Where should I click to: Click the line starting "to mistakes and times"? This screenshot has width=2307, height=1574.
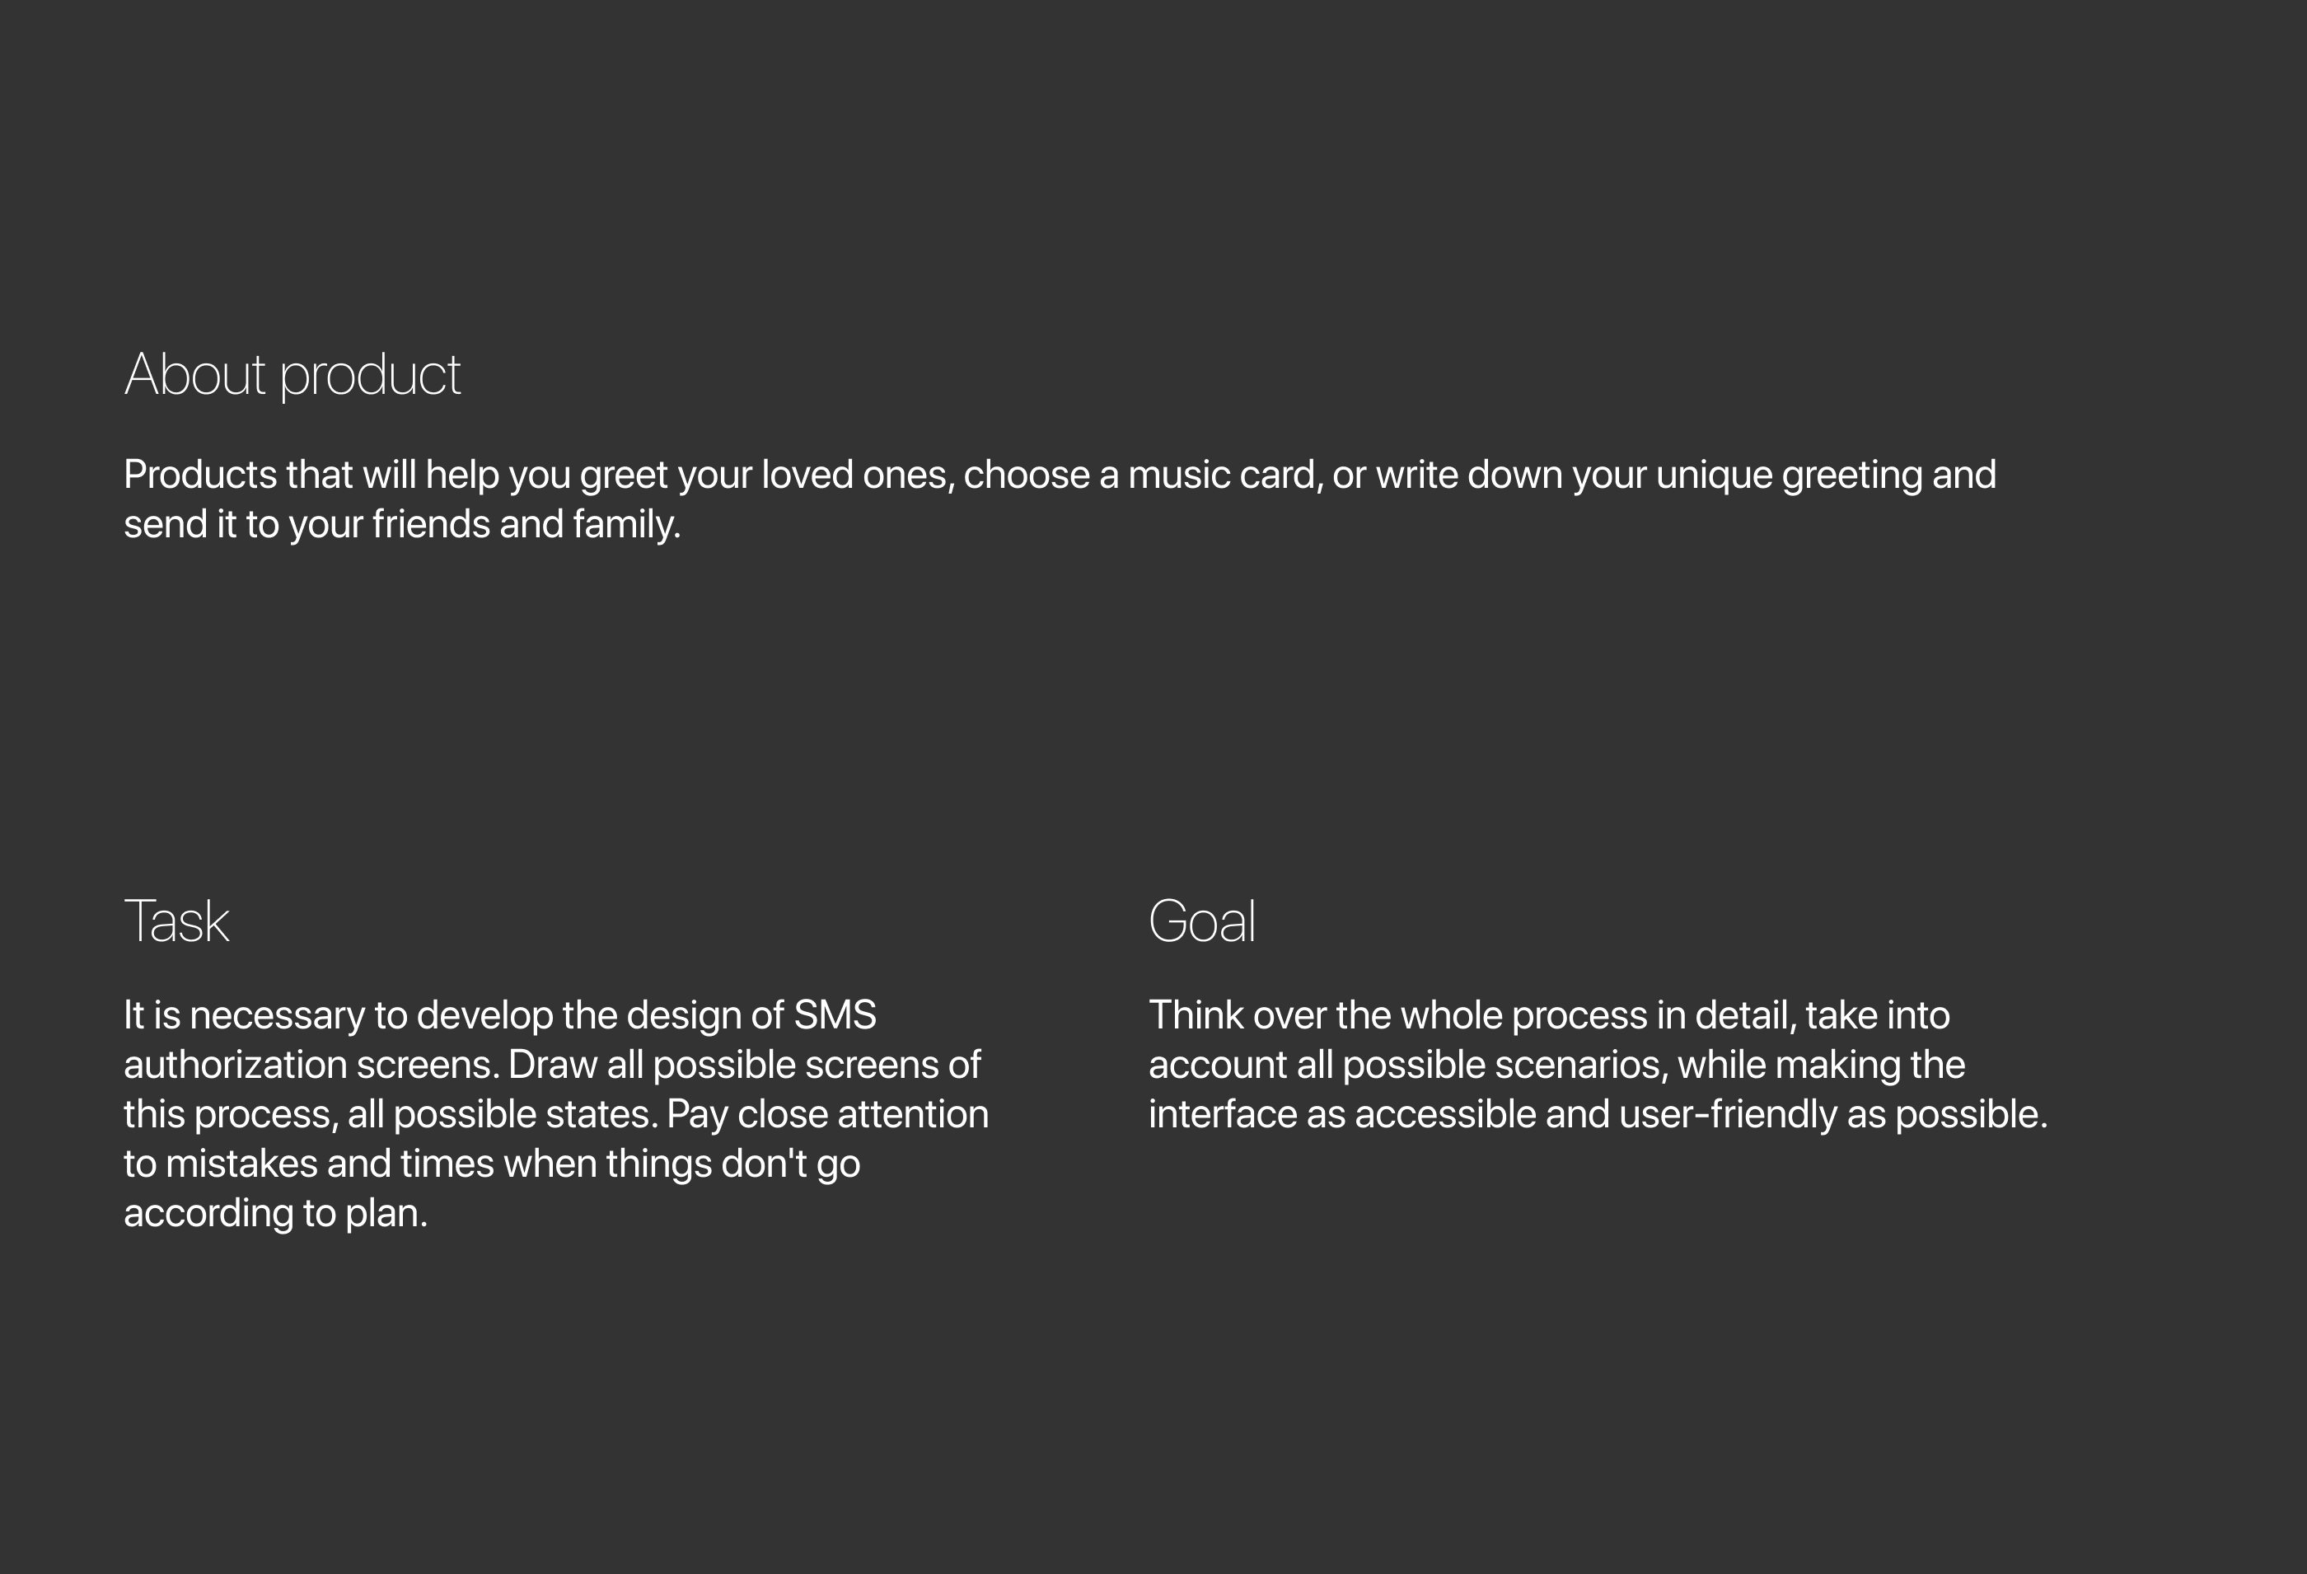[x=491, y=1164]
